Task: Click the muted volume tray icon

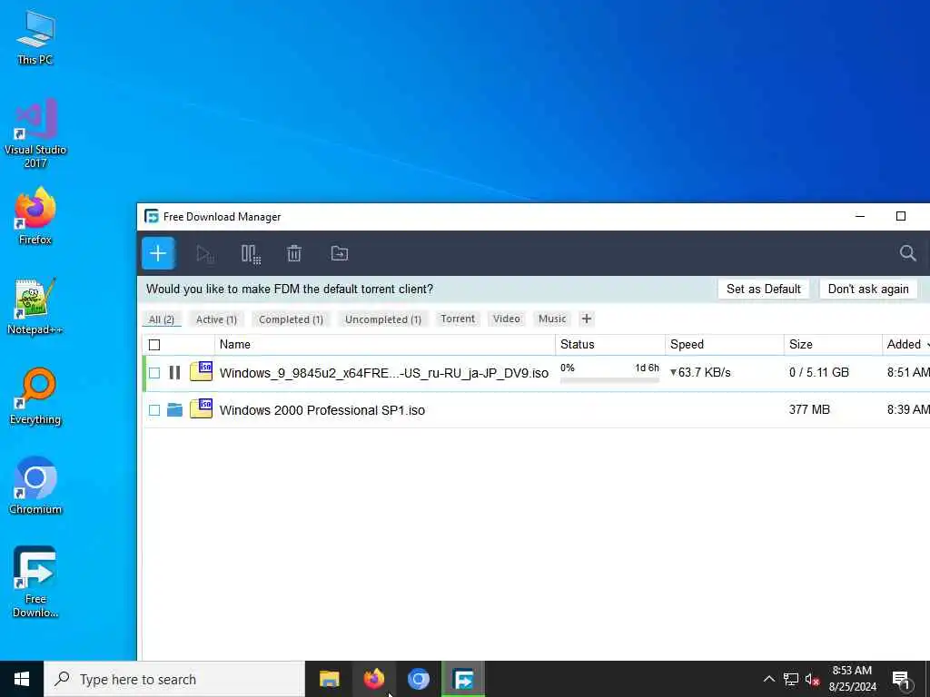Action: pos(812,679)
